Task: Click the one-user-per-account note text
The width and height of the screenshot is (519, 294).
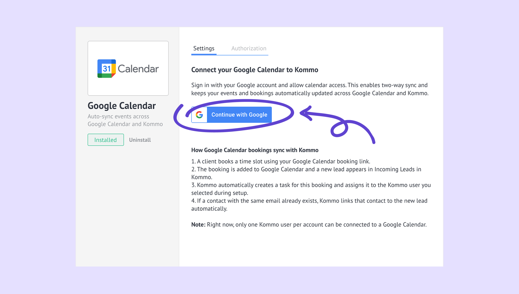Action: pos(316,225)
